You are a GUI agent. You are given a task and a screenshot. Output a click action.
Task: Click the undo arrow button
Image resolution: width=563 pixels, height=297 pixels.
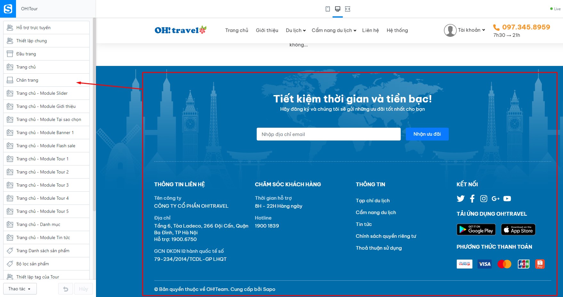[66, 289]
